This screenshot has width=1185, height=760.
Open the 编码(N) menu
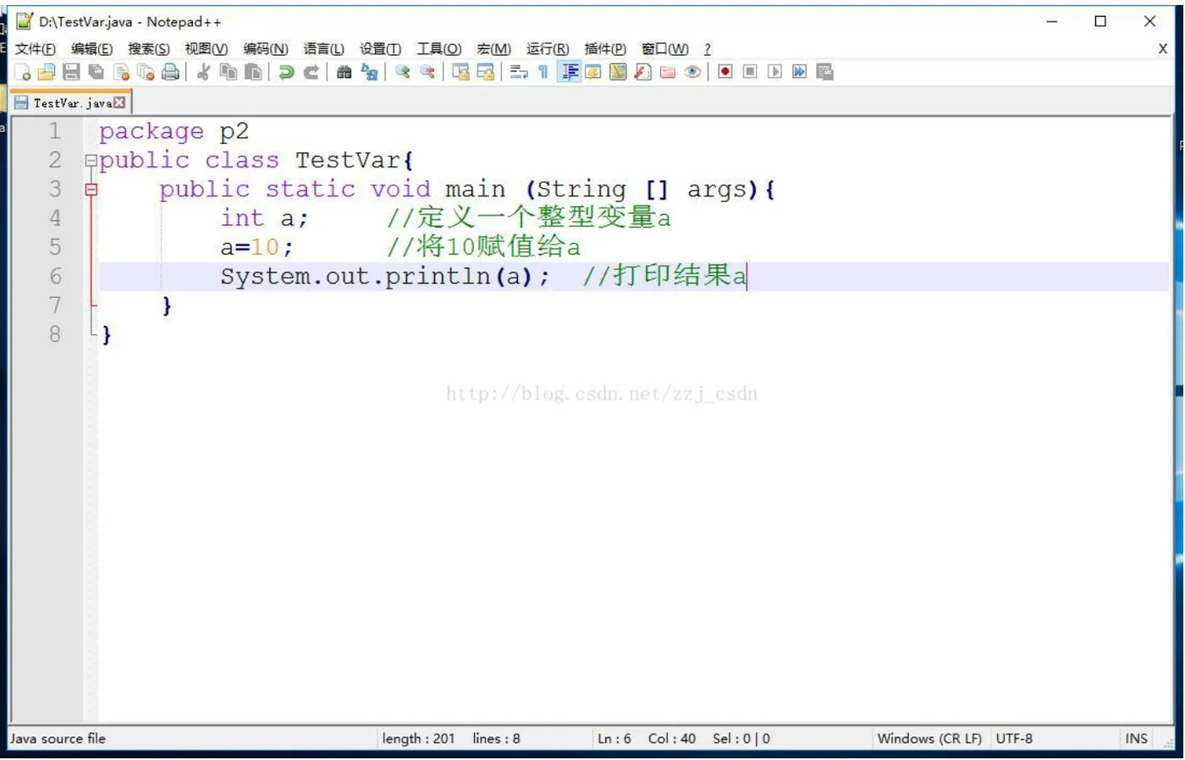265,49
